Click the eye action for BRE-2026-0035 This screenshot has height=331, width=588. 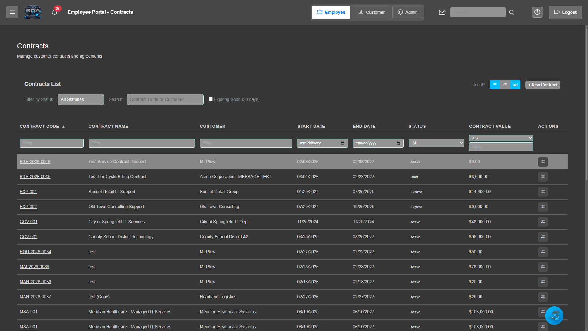tap(543, 177)
